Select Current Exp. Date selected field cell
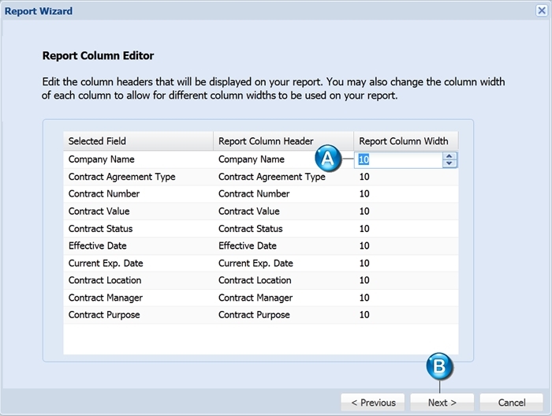The height and width of the screenshot is (416, 552). point(138,263)
